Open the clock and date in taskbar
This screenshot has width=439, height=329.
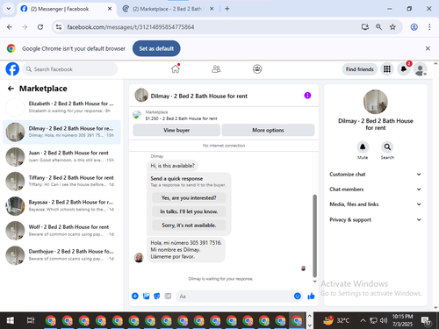tap(402, 320)
